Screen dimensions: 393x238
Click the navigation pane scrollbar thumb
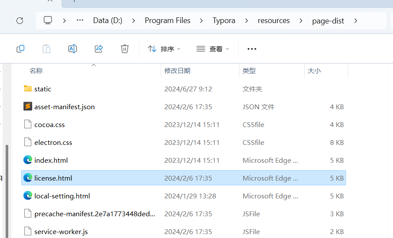tap(7, 191)
